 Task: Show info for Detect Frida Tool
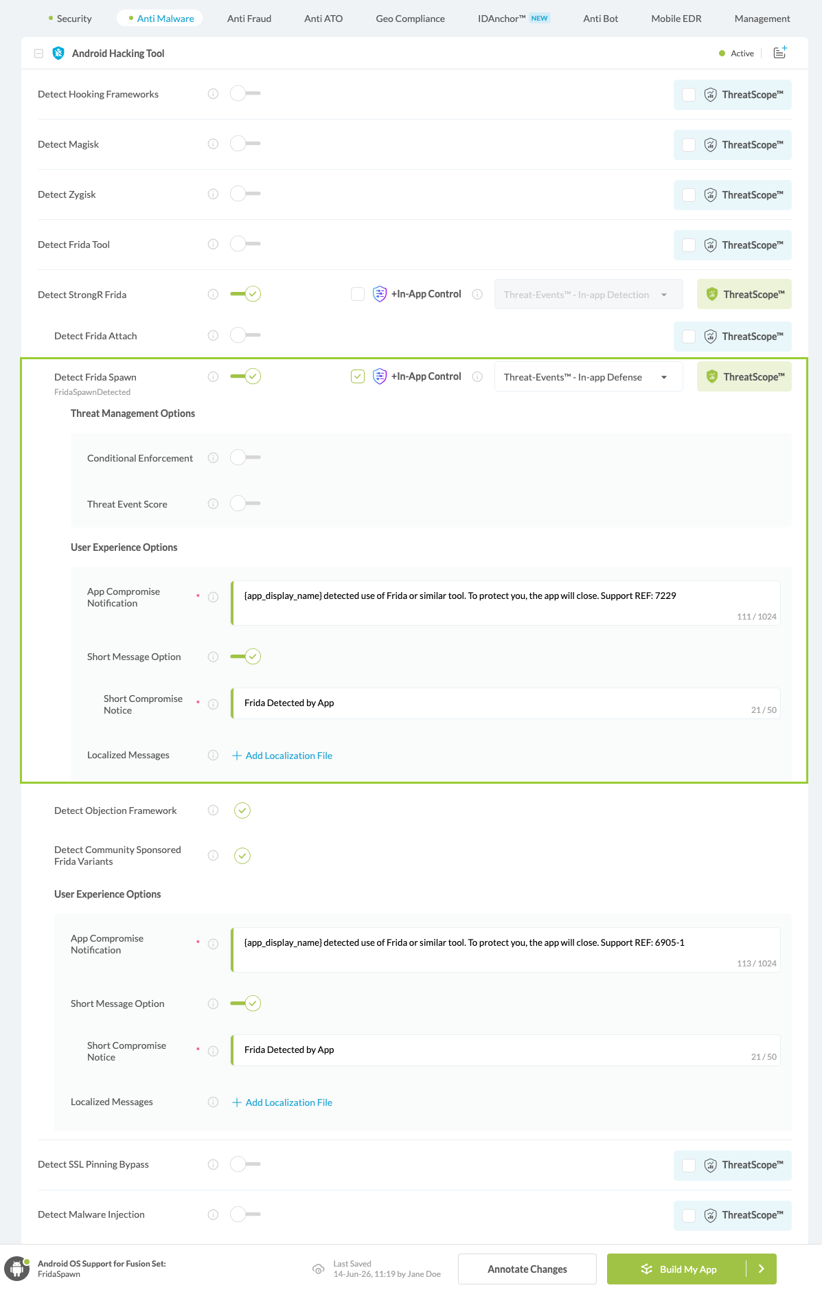click(213, 245)
